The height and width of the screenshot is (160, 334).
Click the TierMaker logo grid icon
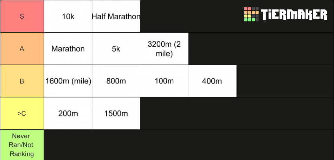pyautogui.click(x=251, y=14)
